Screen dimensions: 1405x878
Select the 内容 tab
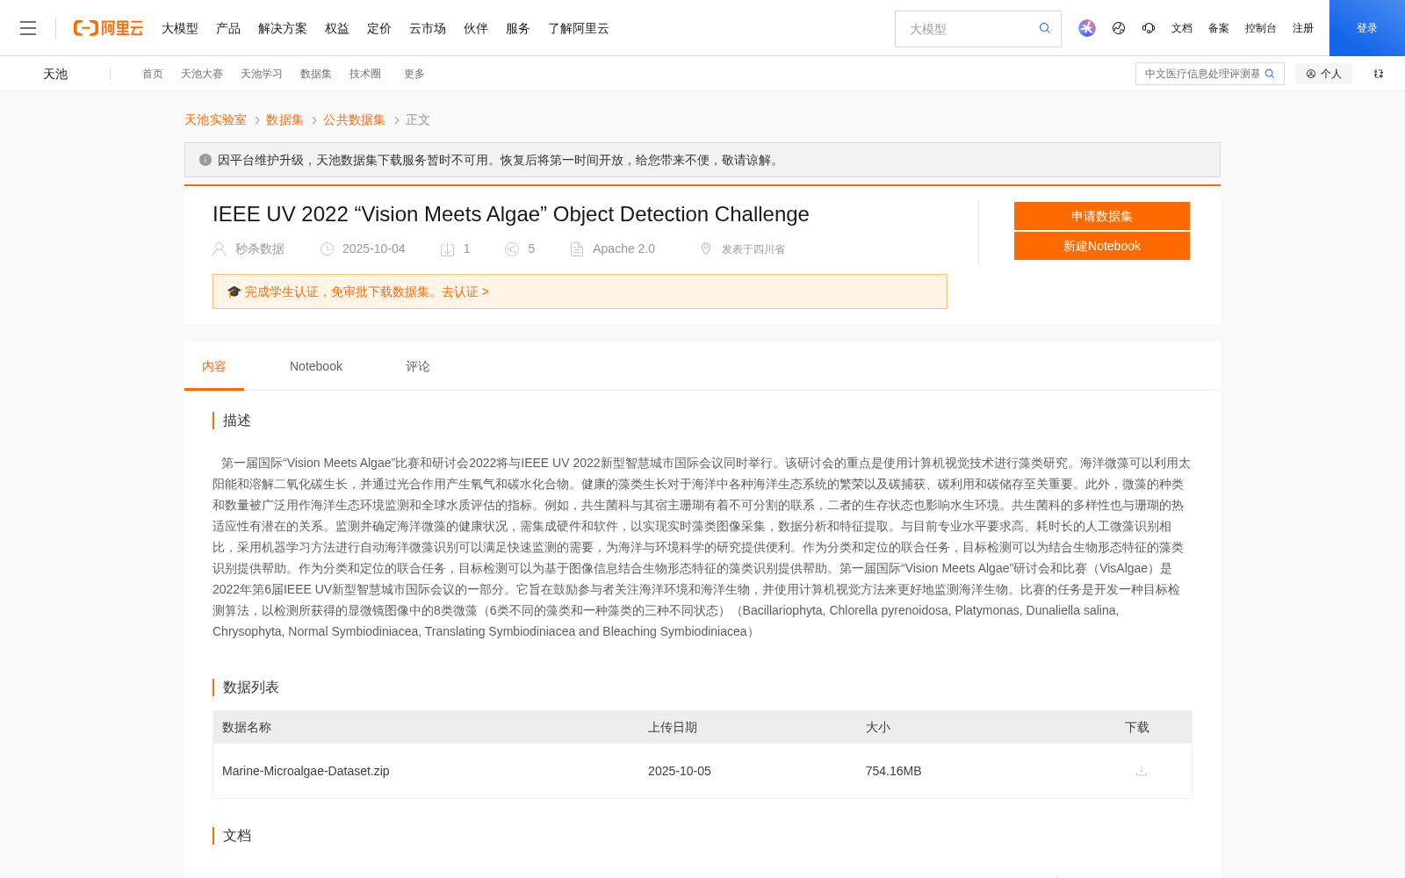click(214, 366)
